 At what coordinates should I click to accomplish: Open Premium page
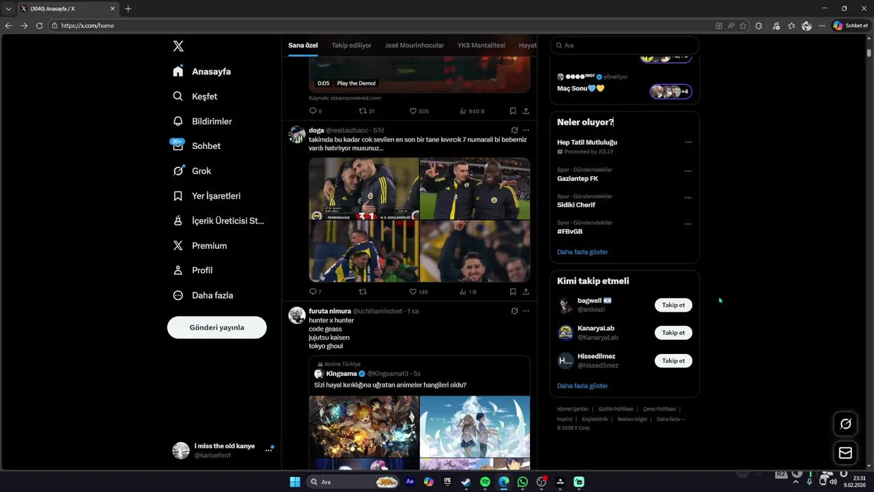point(200,245)
